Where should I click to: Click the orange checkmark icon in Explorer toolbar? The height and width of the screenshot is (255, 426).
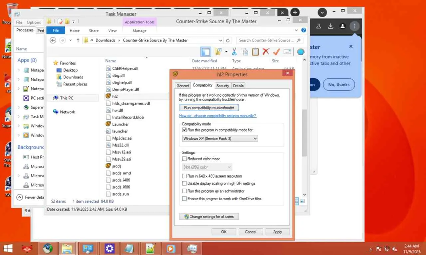pyautogui.click(x=276, y=51)
